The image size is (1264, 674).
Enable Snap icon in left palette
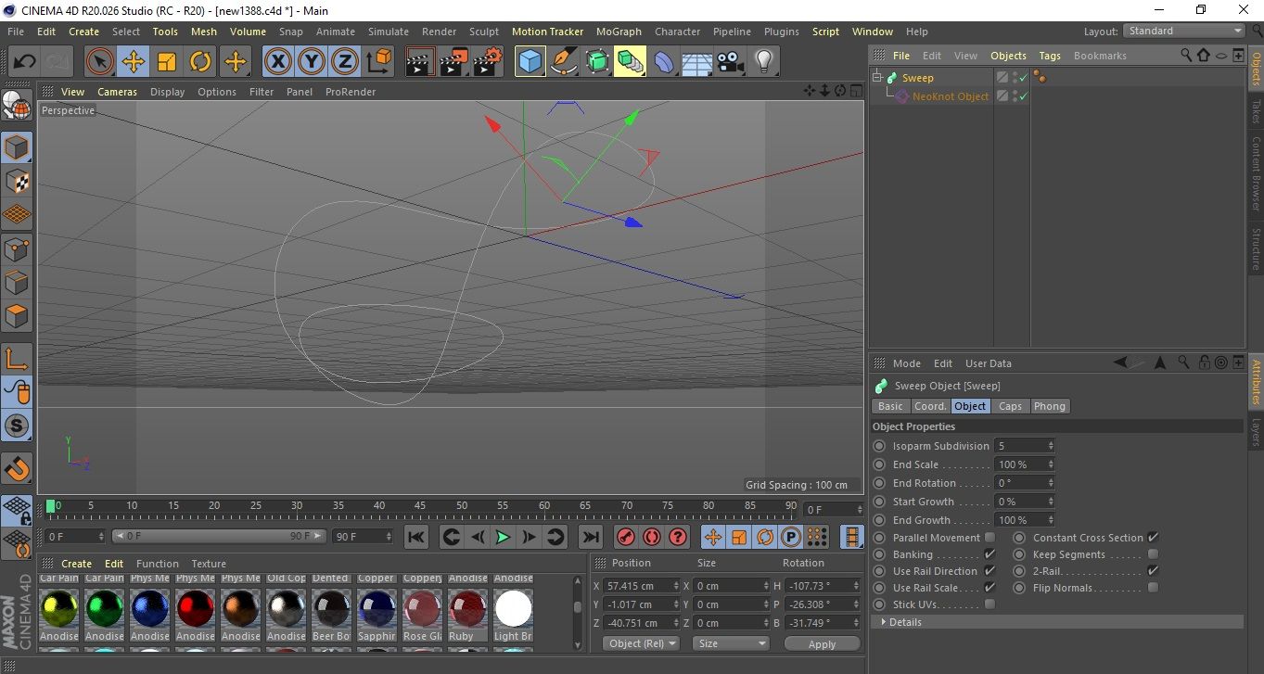pos(18,426)
